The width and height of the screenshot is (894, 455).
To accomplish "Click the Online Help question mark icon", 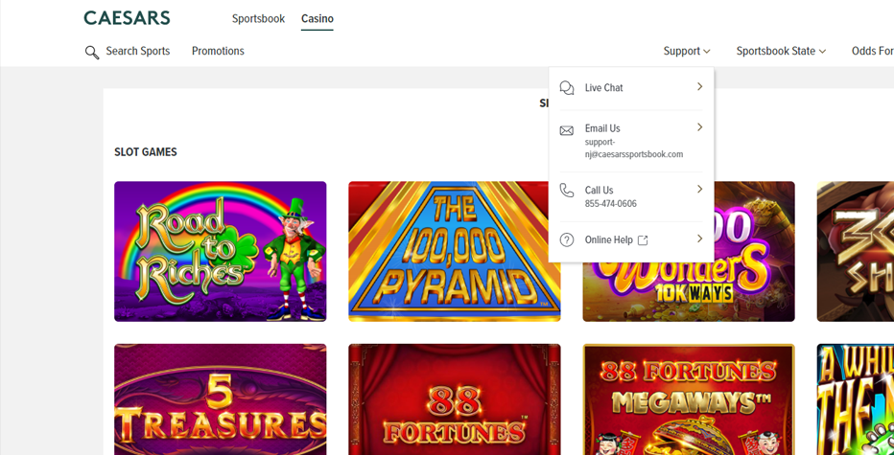I will (x=567, y=239).
